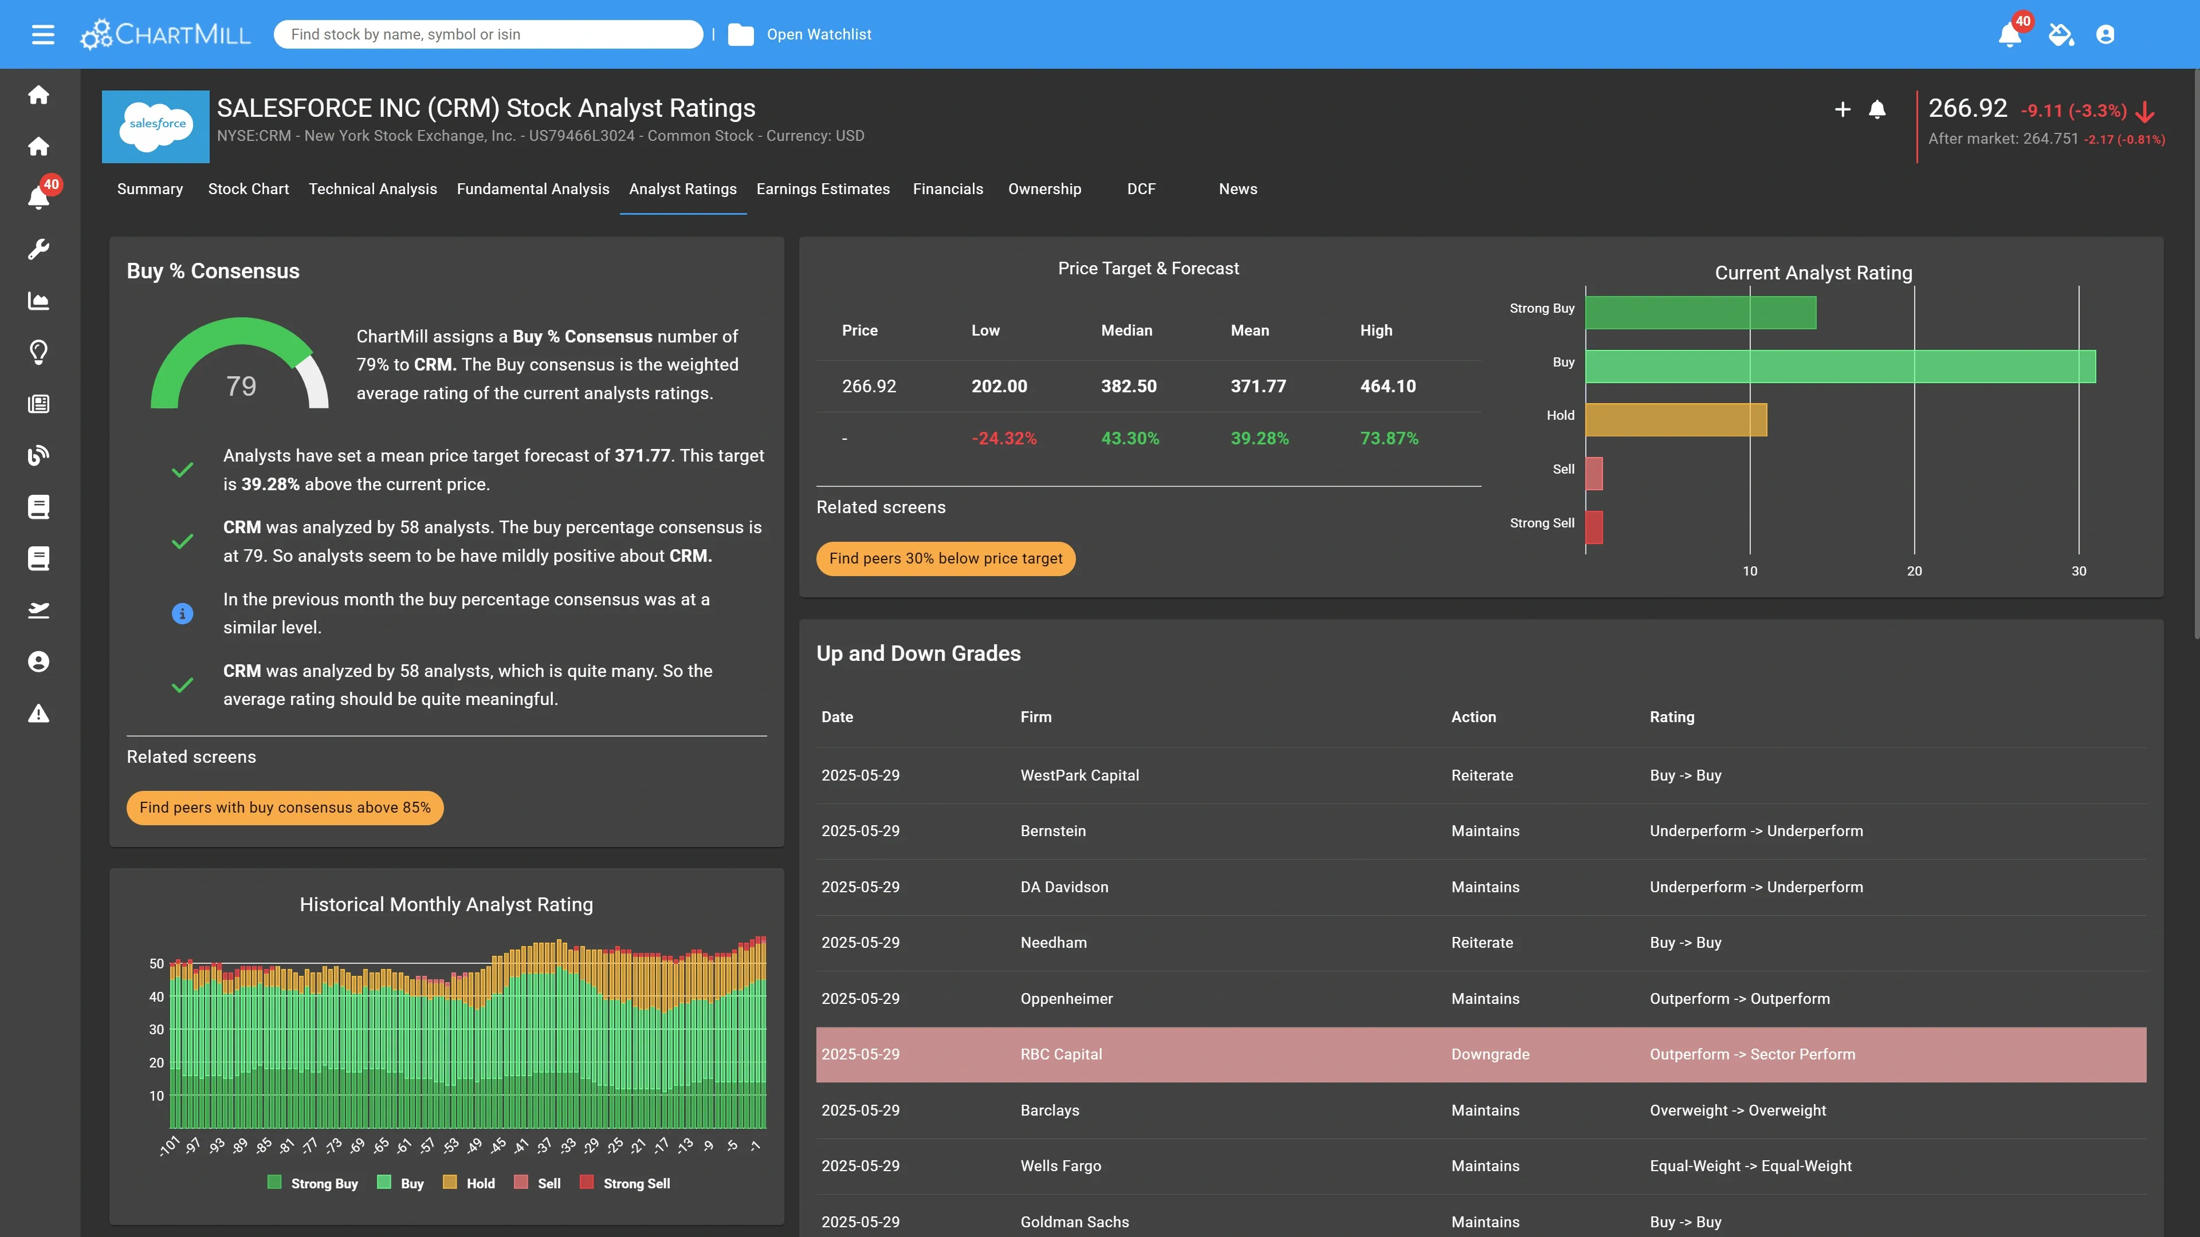
Task: Open the Ownership tab
Action: pyautogui.click(x=1044, y=188)
